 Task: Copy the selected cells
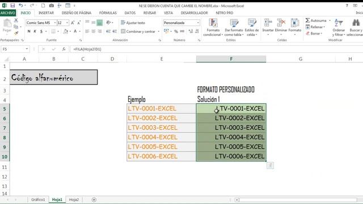click(x=16, y=27)
